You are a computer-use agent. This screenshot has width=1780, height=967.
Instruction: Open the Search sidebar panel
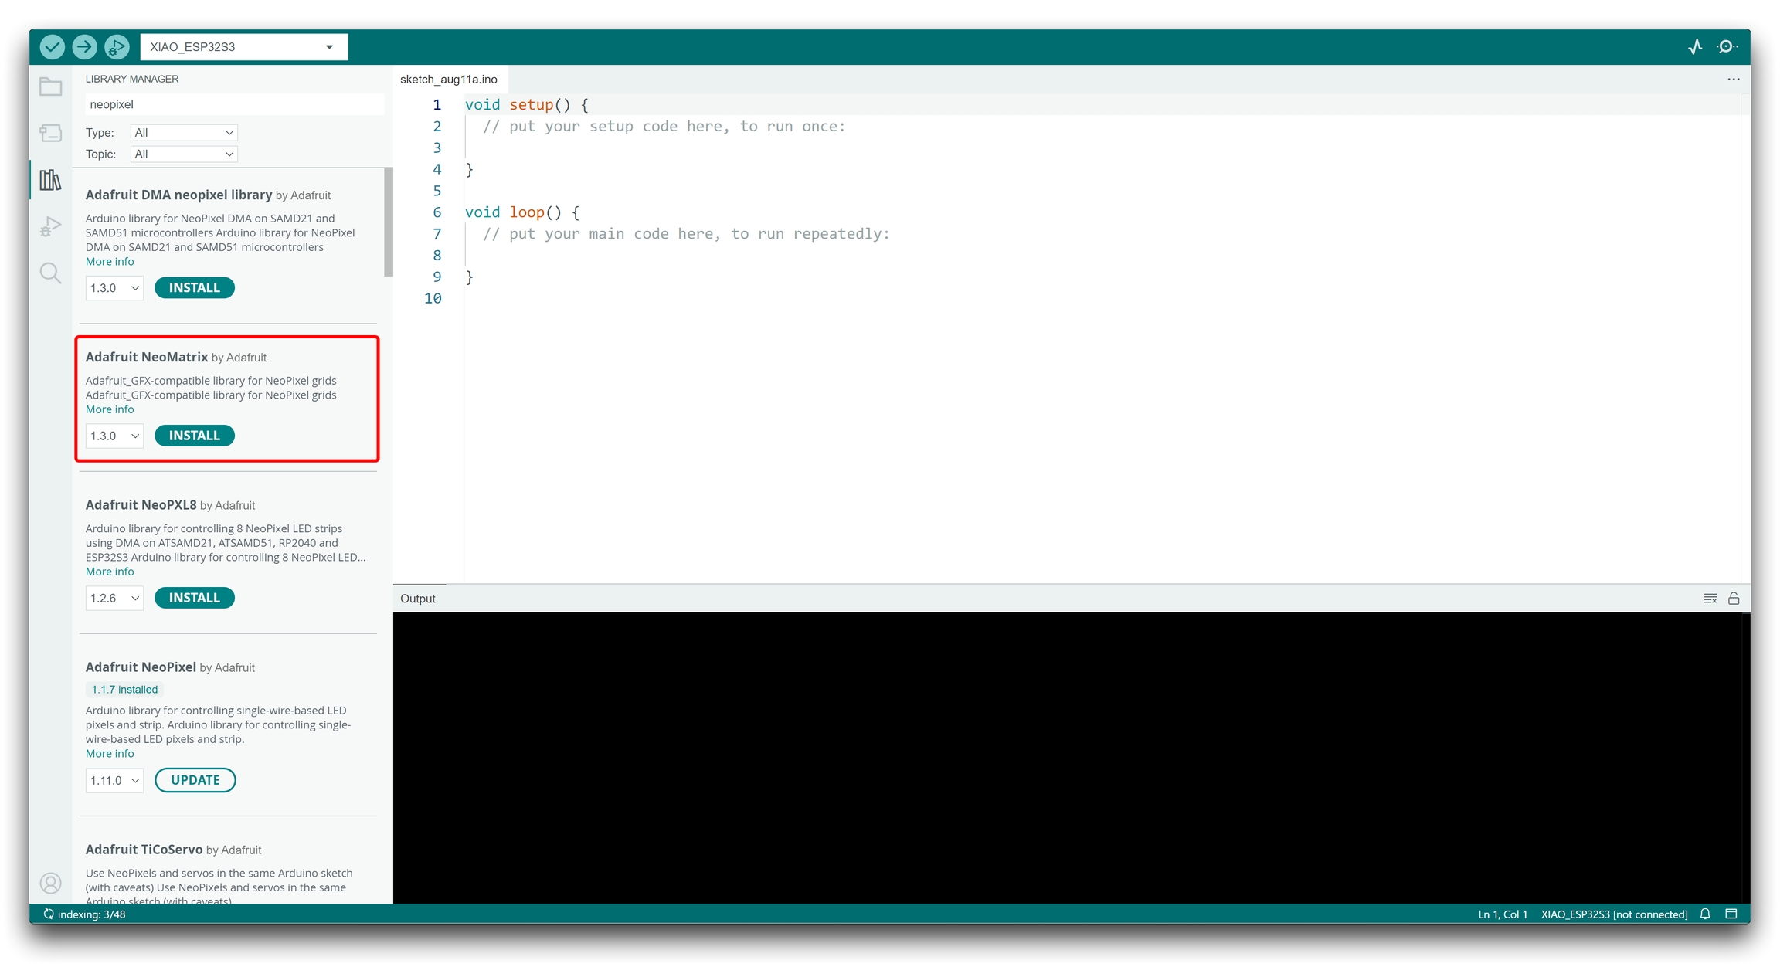[x=50, y=273]
